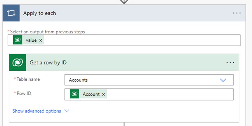
Task: Click the Apply to each loop icon
Action: 11,13
